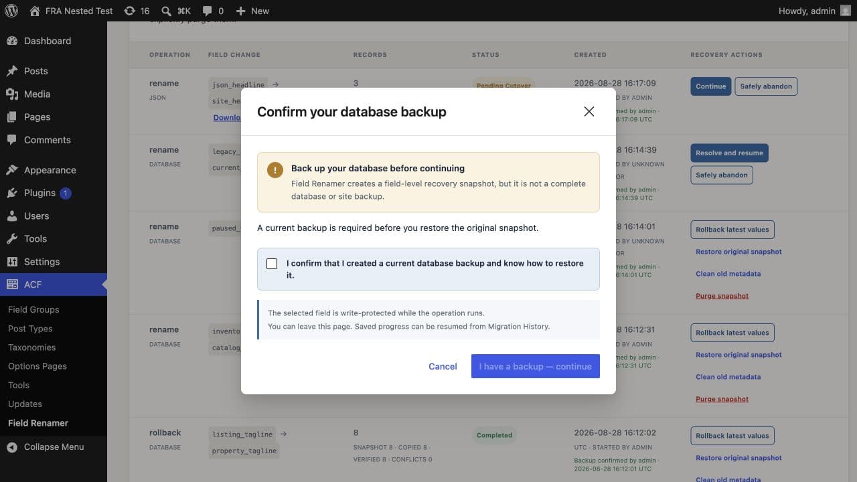This screenshot has height=482, width=857.
Task: Open the search command palette icon
Action: [x=166, y=11]
